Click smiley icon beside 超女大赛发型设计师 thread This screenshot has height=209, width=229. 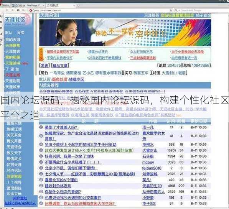41,150
